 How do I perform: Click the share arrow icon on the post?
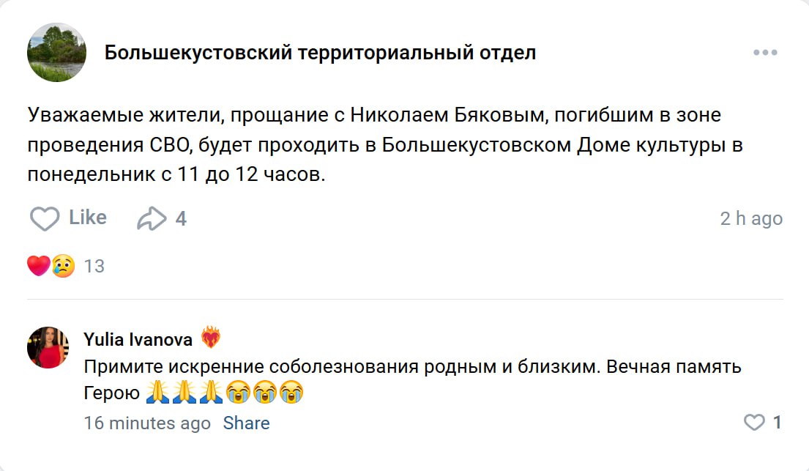coord(152,218)
